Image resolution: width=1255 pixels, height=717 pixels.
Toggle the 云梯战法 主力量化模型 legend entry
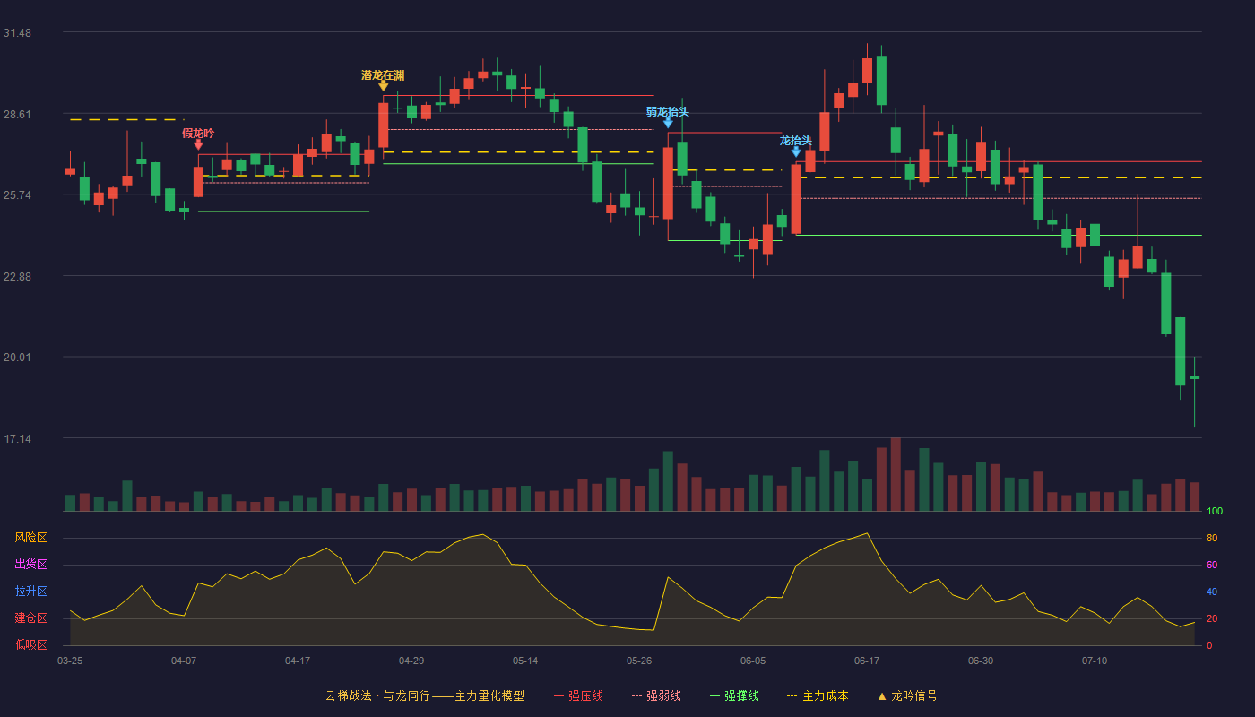(x=424, y=695)
